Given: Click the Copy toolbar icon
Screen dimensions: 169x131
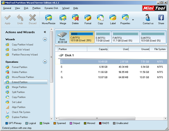Looking at the screenshot, I should point(100,18).
